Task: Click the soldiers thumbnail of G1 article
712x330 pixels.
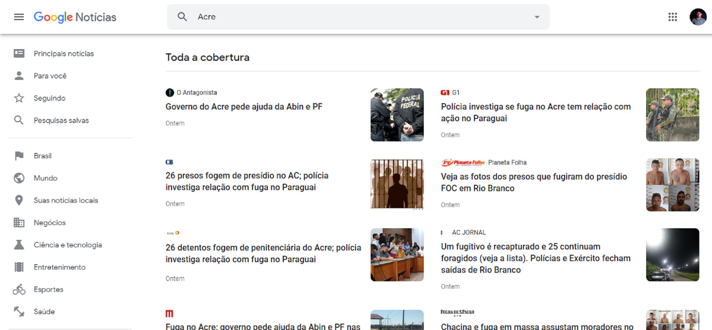Action: (672, 115)
